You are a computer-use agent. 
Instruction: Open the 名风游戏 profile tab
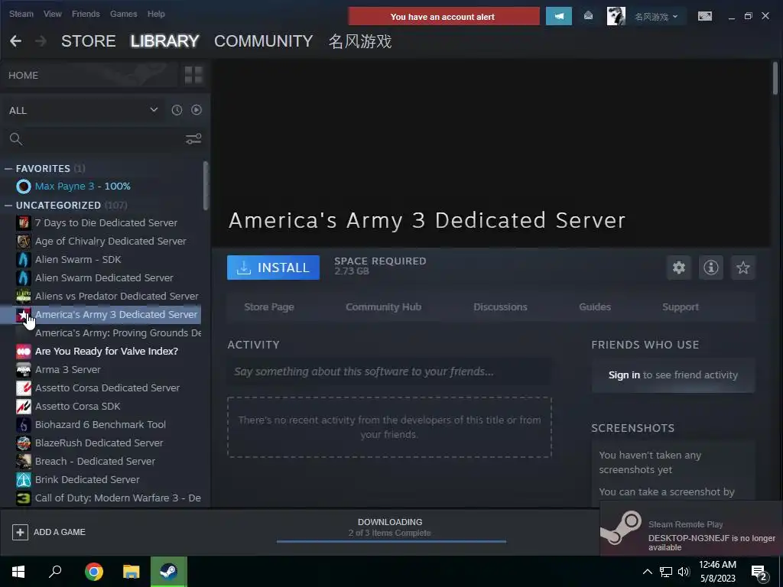point(360,41)
